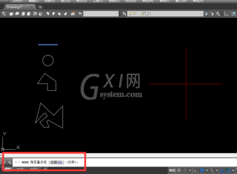Click the icon left of the empty combo box
This screenshot has height=174, width=237.
(x=80, y=14)
